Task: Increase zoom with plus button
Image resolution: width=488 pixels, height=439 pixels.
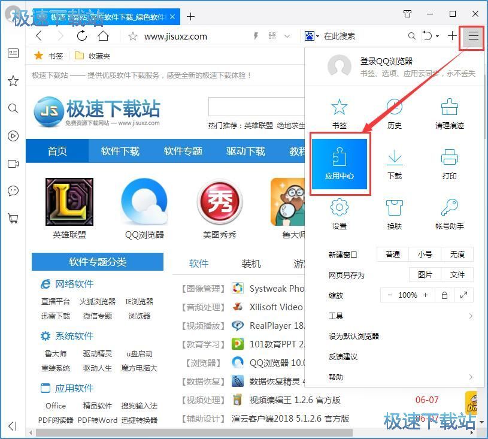Action: (425, 295)
